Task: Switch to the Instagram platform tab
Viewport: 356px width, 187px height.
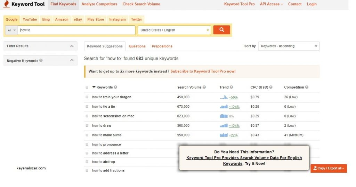Action: 118,19
